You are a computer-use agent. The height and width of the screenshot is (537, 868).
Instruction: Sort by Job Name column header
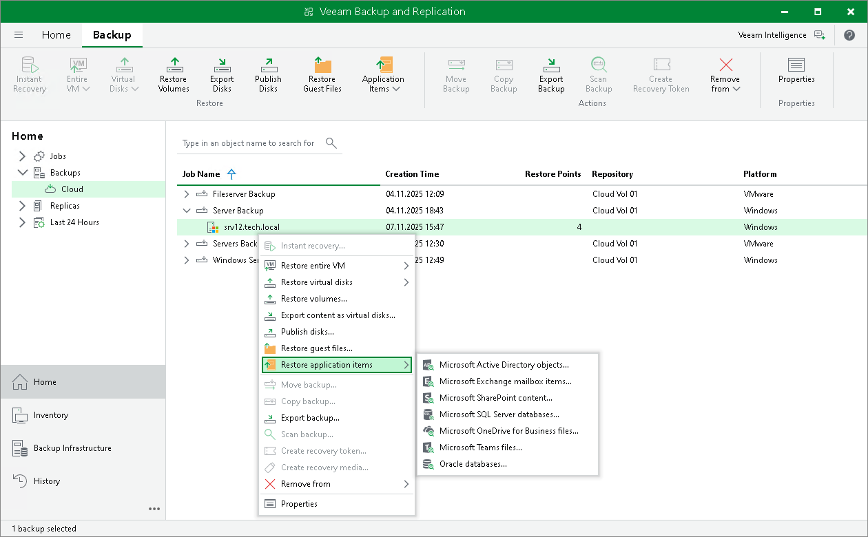[201, 174]
